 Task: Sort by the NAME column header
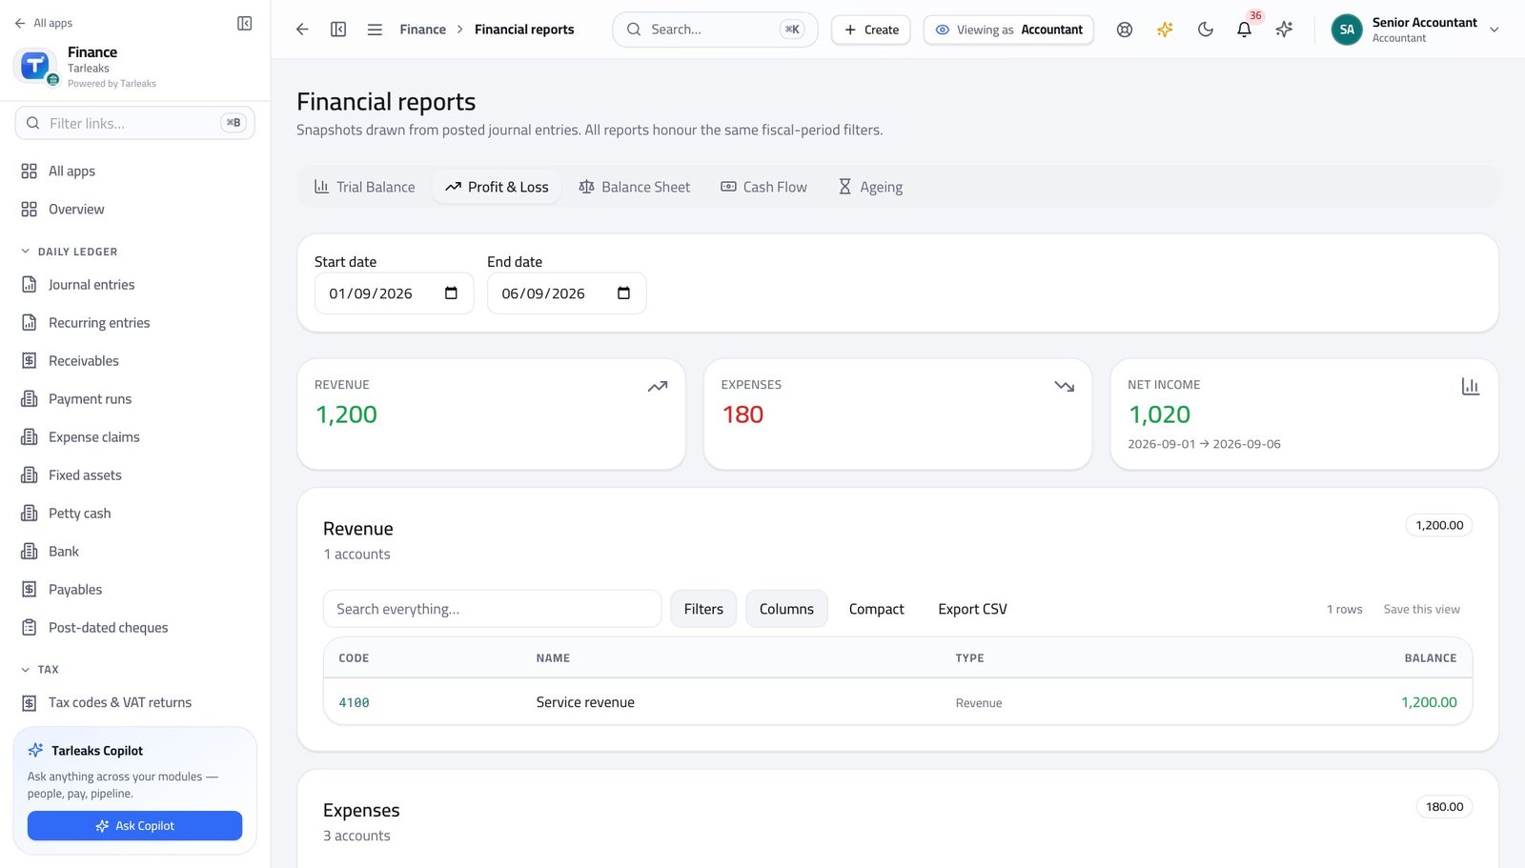pos(553,658)
